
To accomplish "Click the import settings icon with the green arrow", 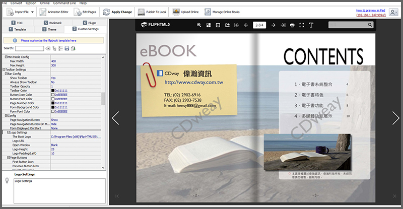I will tap(73, 48).
